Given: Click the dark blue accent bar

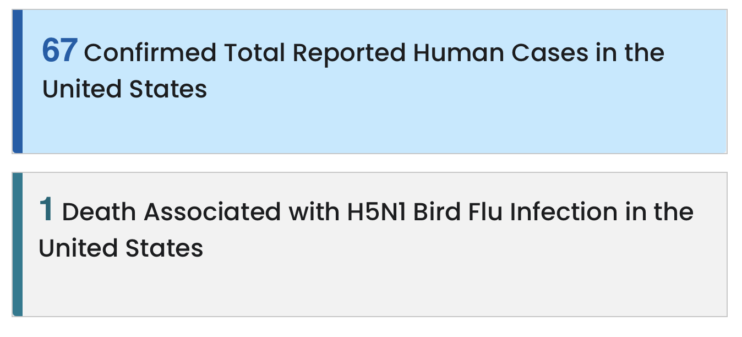Looking at the screenshot, I should (x=18, y=81).
